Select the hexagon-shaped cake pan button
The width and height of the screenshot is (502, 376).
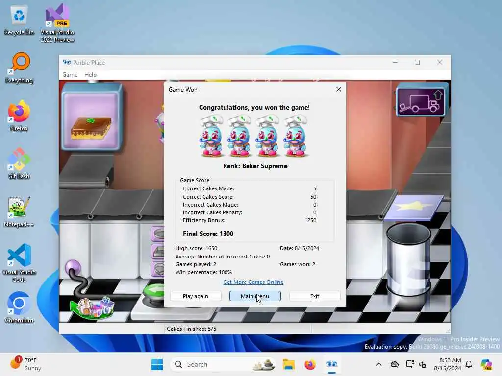[x=158, y=269]
